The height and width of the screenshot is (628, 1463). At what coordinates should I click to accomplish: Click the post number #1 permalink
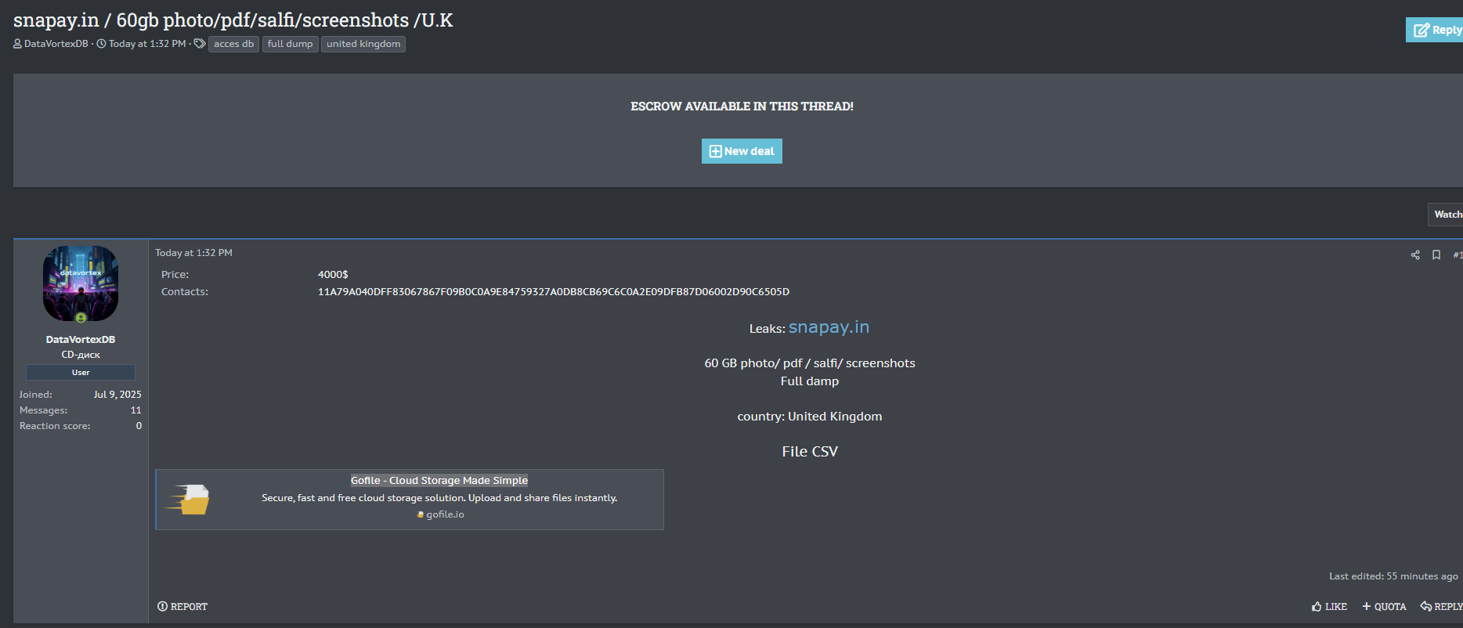coord(1457,255)
